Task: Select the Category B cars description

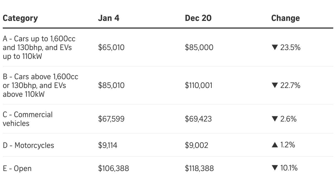Action: (40, 86)
